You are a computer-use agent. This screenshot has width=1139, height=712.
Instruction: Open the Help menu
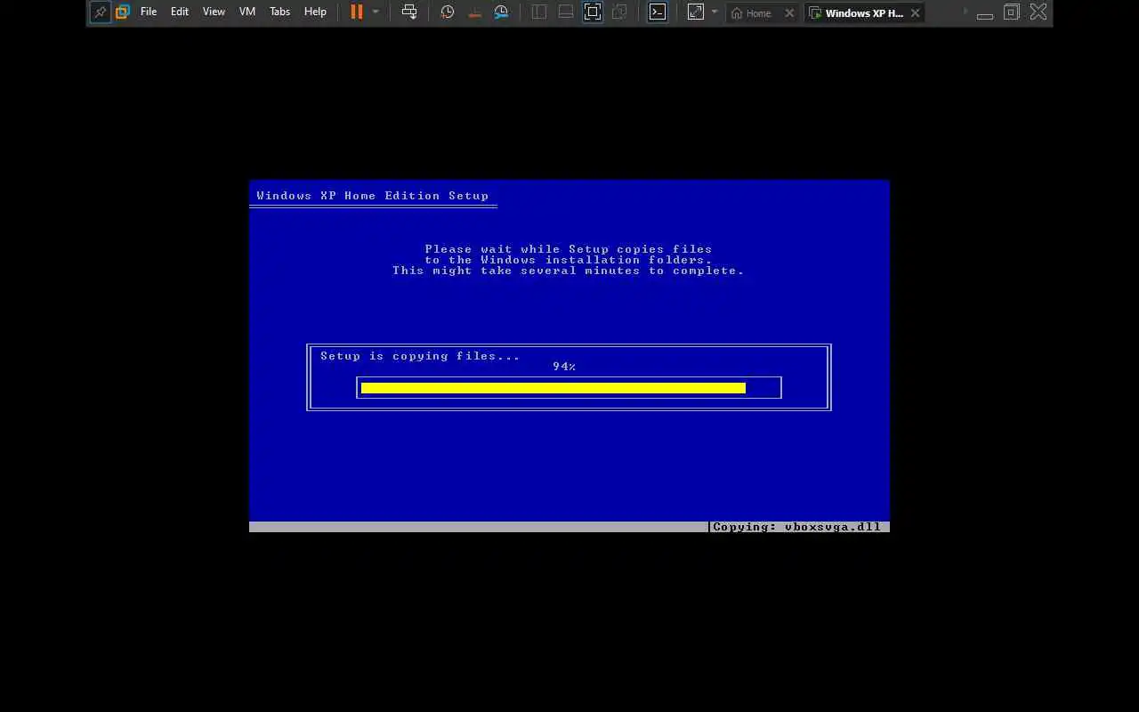point(315,12)
